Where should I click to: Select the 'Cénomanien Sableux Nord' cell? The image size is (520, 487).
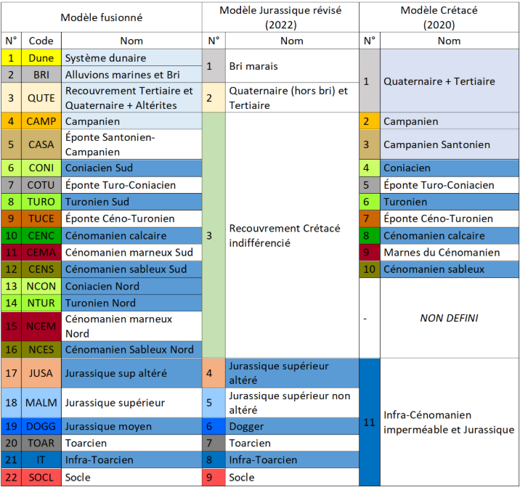[131, 350]
